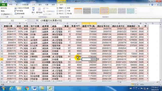
Task: Open filter dropdown for 客戶名稱 column
Action: tap(40, 26)
